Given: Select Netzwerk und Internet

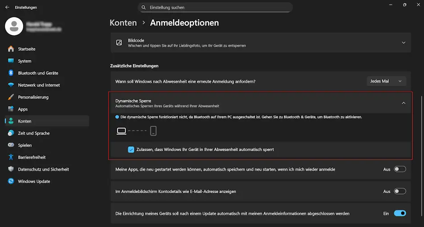Looking at the screenshot, I should point(47,85).
